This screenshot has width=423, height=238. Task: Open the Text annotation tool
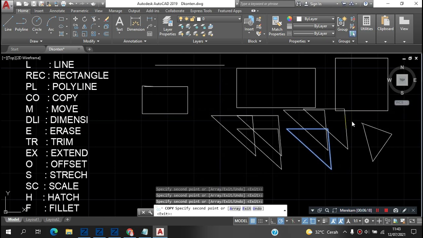[x=119, y=24]
